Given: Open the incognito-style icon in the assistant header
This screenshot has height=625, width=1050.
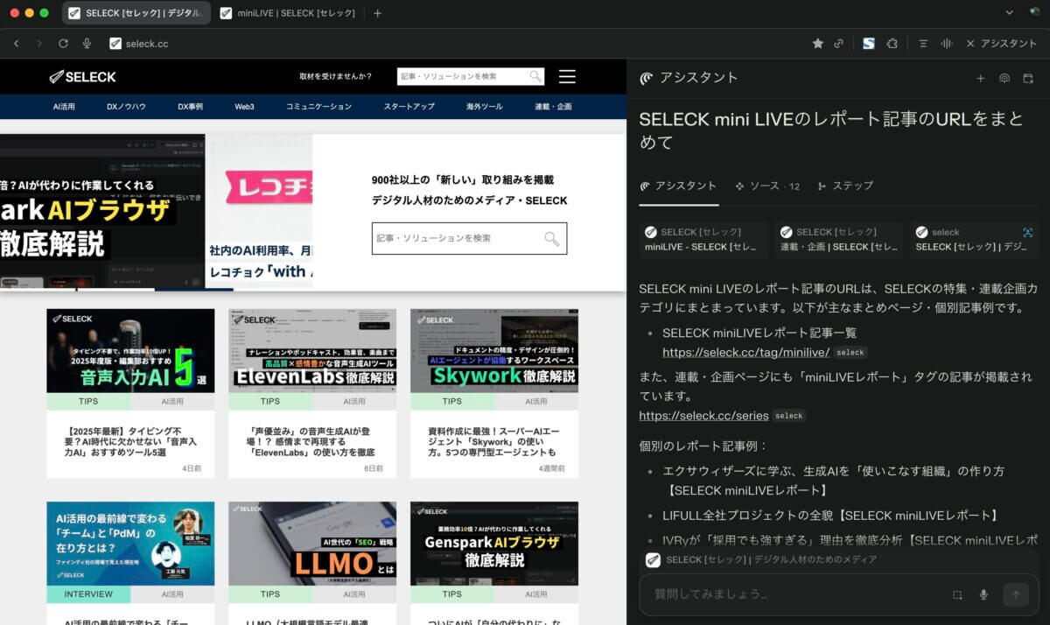Looking at the screenshot, I should [1004, 78].
